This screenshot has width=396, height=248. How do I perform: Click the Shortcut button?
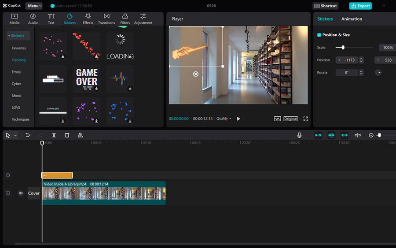[x=326, y=6]
